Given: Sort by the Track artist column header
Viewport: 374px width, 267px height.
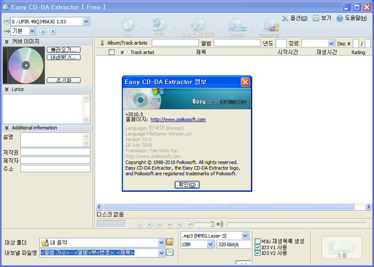Looking at the screenshot, I should pos(143,52).
